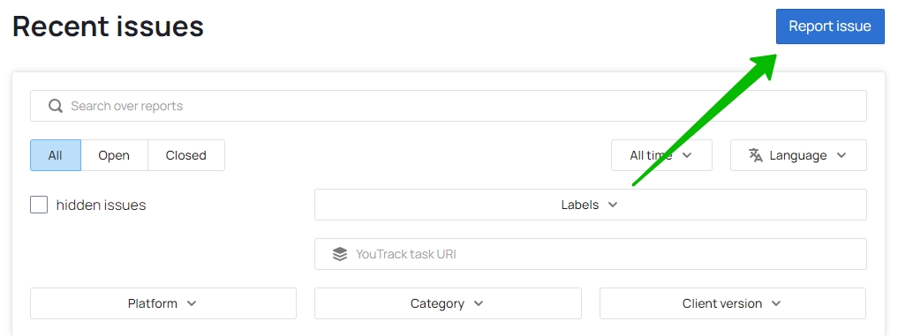This screenshot has height=336, width=898.
Task: Click the translate icon beside Language
Action: [755, 155]
